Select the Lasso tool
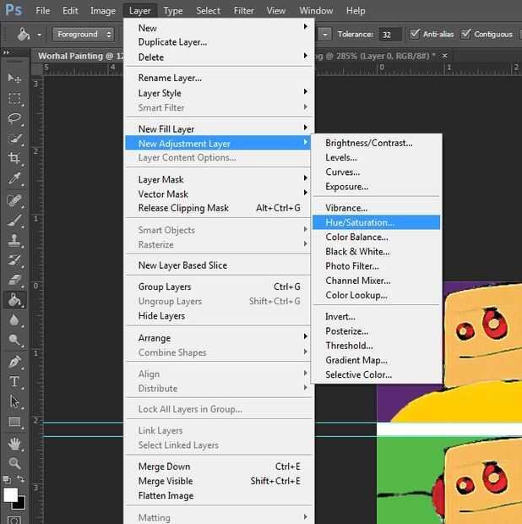This screenshot has width=522, height=524. 14,118
